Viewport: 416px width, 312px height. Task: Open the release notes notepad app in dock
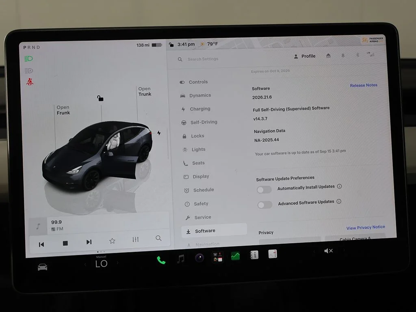coord(273,254)
